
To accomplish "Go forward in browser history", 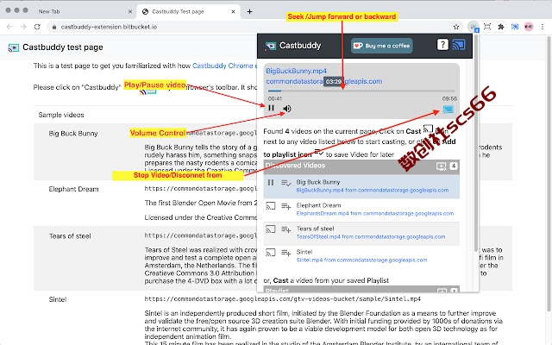I will [23, 27].
